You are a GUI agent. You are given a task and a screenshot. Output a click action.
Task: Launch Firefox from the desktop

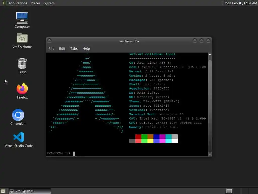(x=22, y=91)
